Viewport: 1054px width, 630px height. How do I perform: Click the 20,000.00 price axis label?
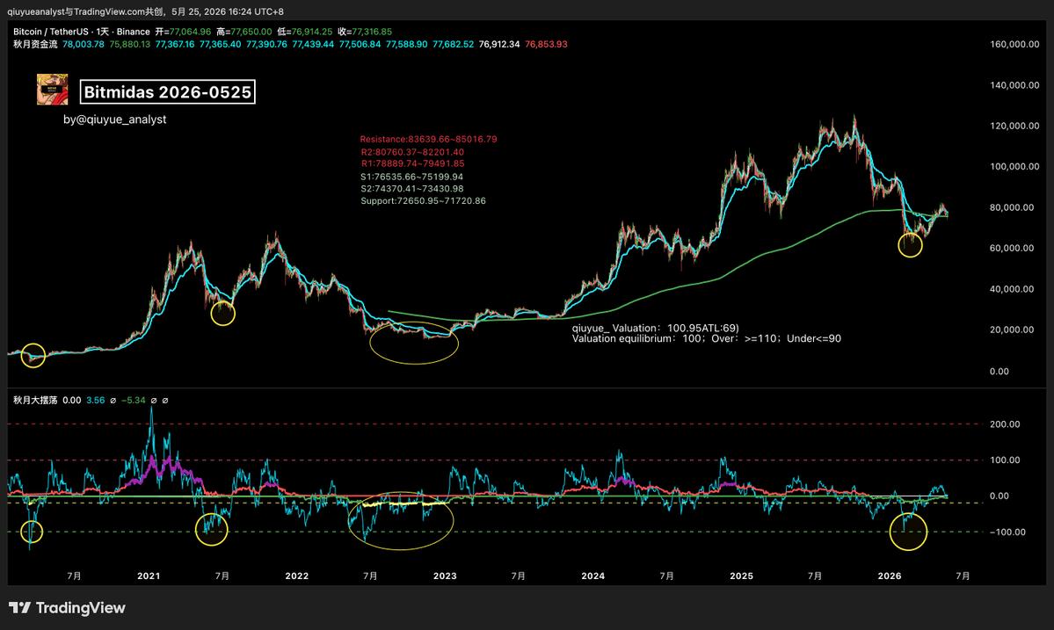[x=1012, y=329]
